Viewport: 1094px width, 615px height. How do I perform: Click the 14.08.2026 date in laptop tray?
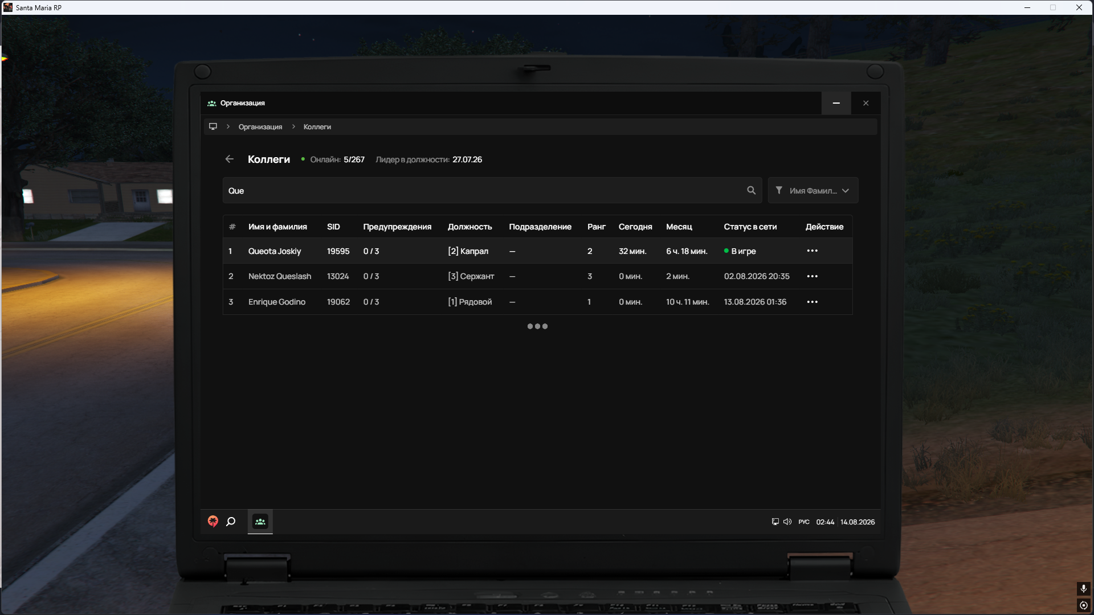pos(858,522)
